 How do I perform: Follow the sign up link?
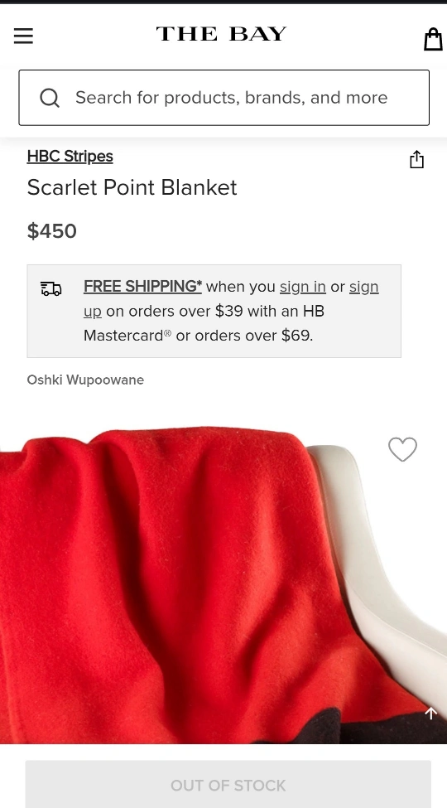364,287
